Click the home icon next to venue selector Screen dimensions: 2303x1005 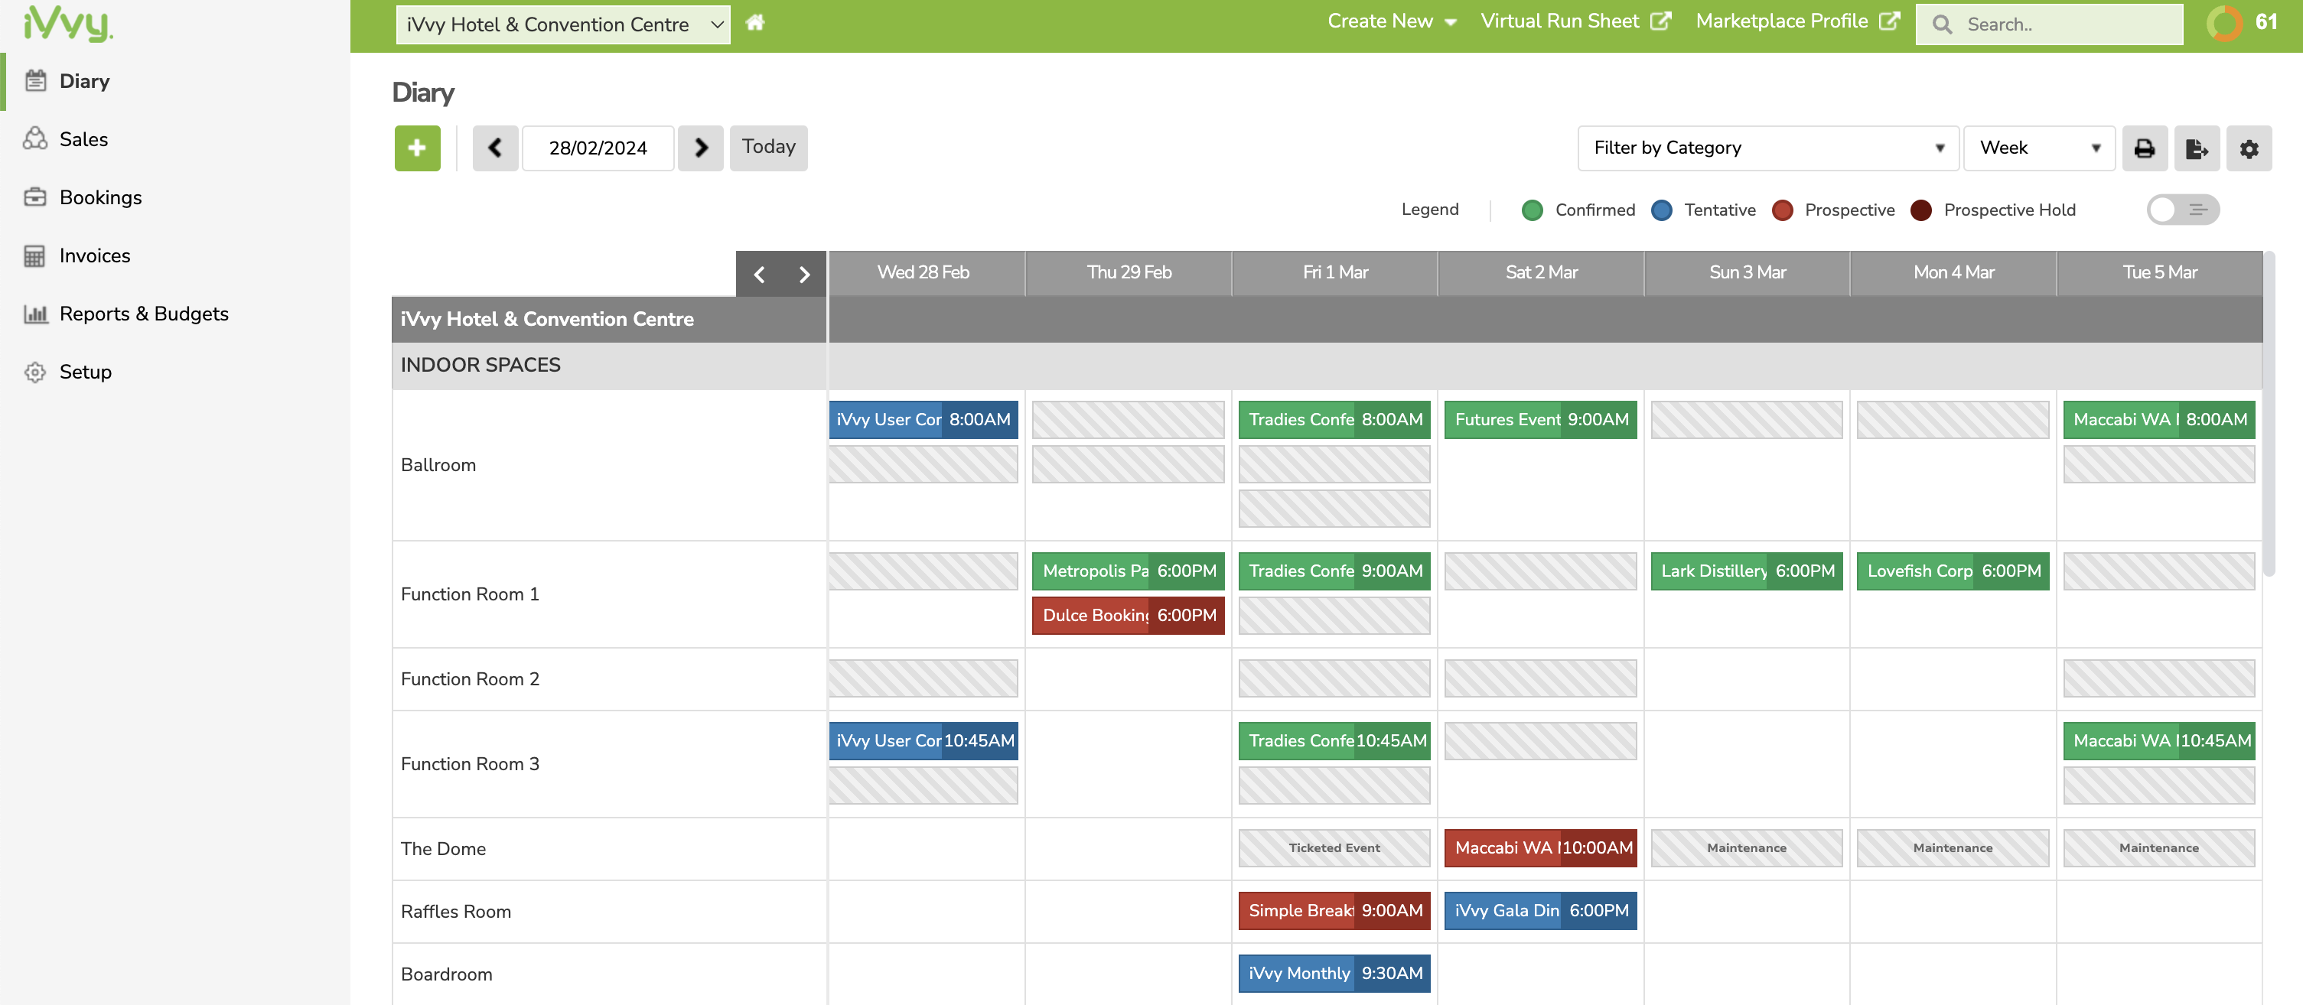pos(755,22)
